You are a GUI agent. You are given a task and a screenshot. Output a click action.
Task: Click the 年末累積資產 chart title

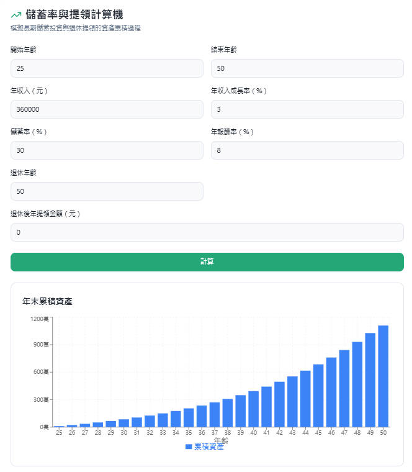pos(47,301)
